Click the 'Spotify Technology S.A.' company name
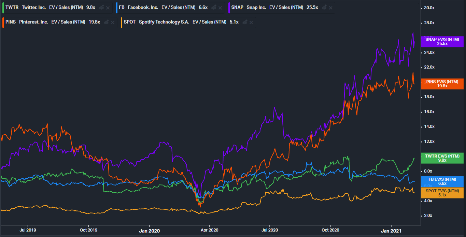The height and width of the screenshot is (237, 466). point(164,22)
